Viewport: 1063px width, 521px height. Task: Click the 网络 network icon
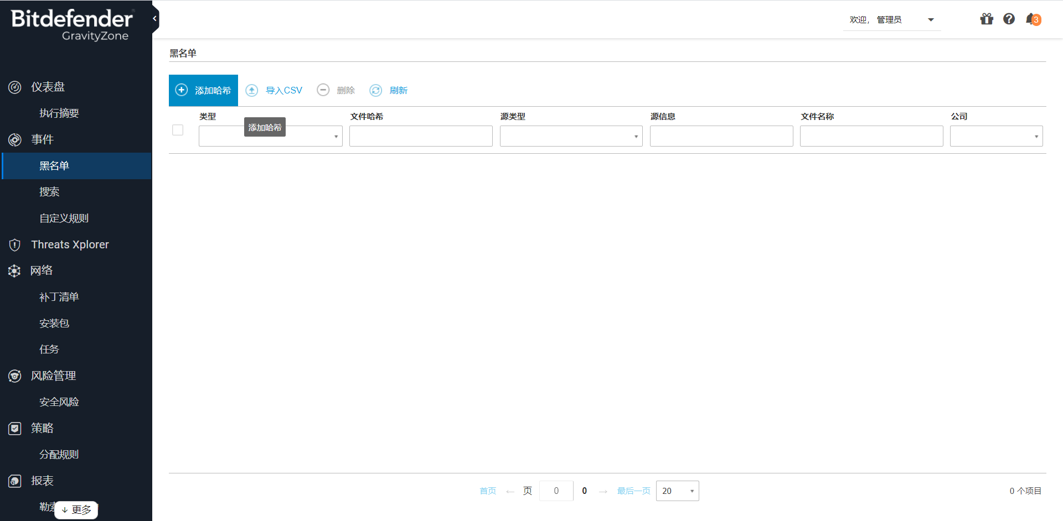point(14,271)
